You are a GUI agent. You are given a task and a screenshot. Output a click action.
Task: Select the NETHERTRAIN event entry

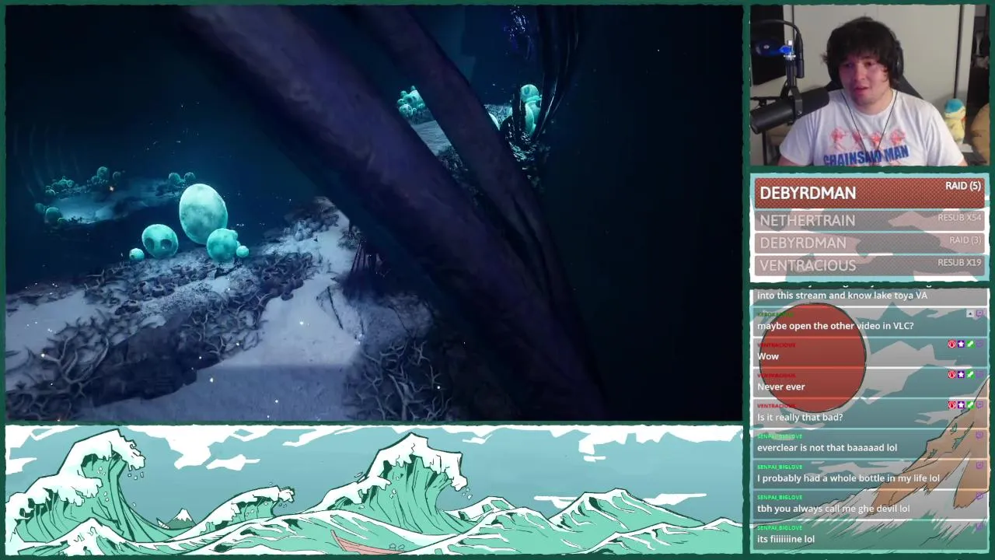pyautogui.click(x=869, y=220)
